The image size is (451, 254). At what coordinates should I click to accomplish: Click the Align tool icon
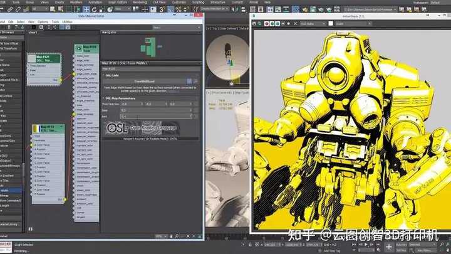click(243, 9)
